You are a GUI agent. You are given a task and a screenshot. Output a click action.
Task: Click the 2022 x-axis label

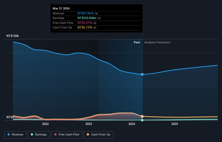point(45,124)
